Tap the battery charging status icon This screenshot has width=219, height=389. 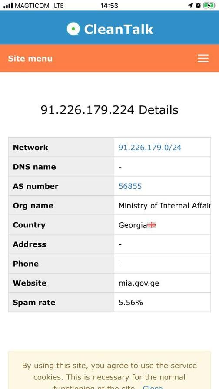(x=209, y=6)
